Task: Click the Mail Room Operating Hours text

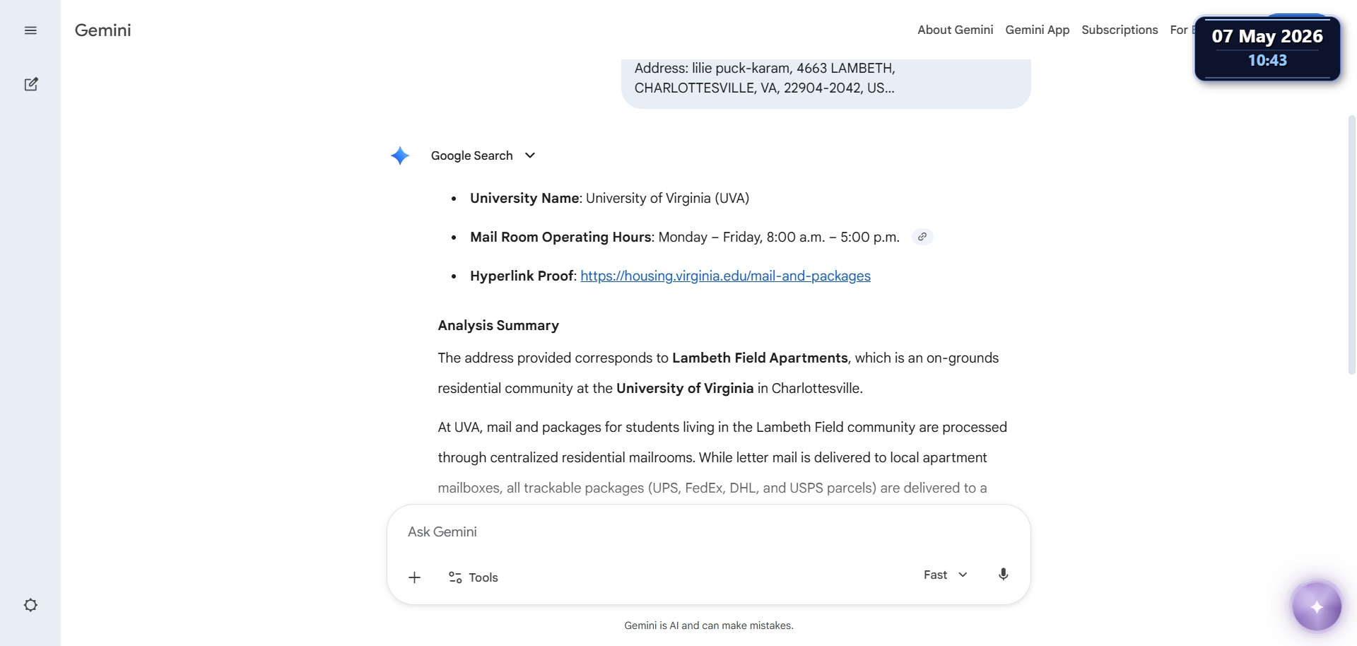Action: pyautogui.click(x=685, y=237)
